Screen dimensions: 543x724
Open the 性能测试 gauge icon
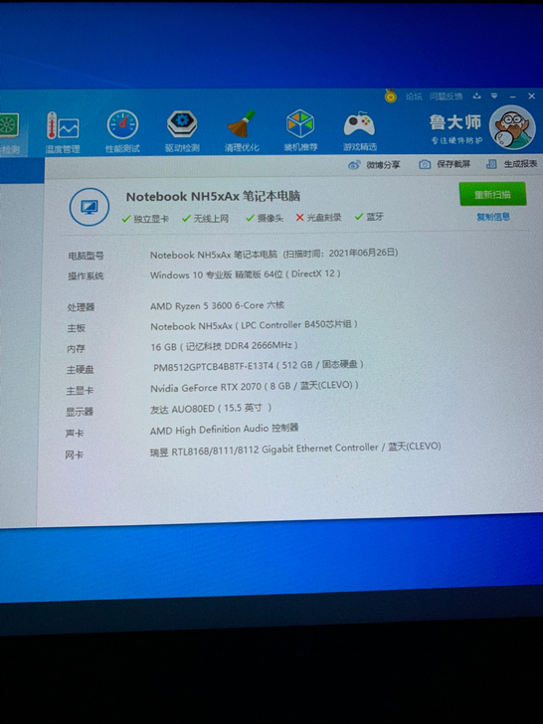coord(122,125)
